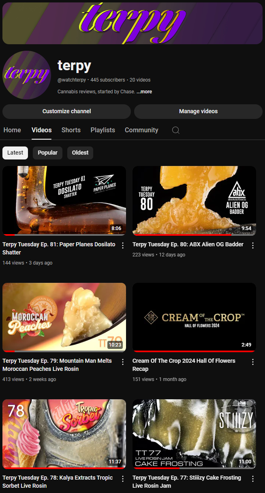This screenshot has width=265, height=493.
Task: Click the 11:37 duration badge
Action: (x=115, y=462)
